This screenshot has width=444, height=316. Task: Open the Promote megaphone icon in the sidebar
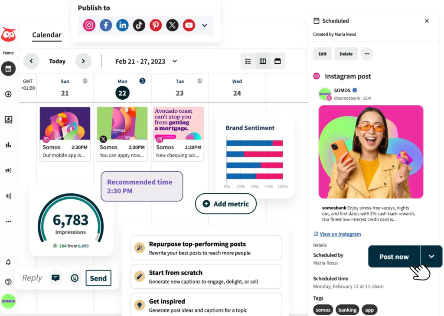[8, 170]
